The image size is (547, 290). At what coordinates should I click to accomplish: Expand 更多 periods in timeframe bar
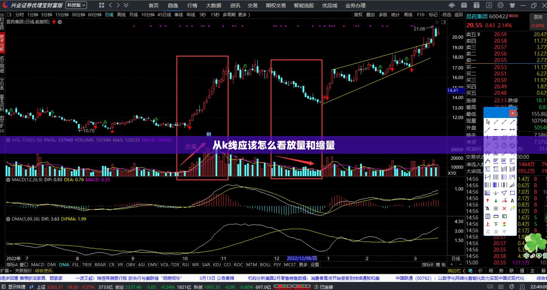(x=244, y=15)
